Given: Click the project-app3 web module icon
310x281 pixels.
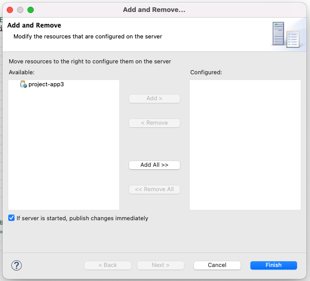Looking at the screenshot, I should tap(23, 84).
